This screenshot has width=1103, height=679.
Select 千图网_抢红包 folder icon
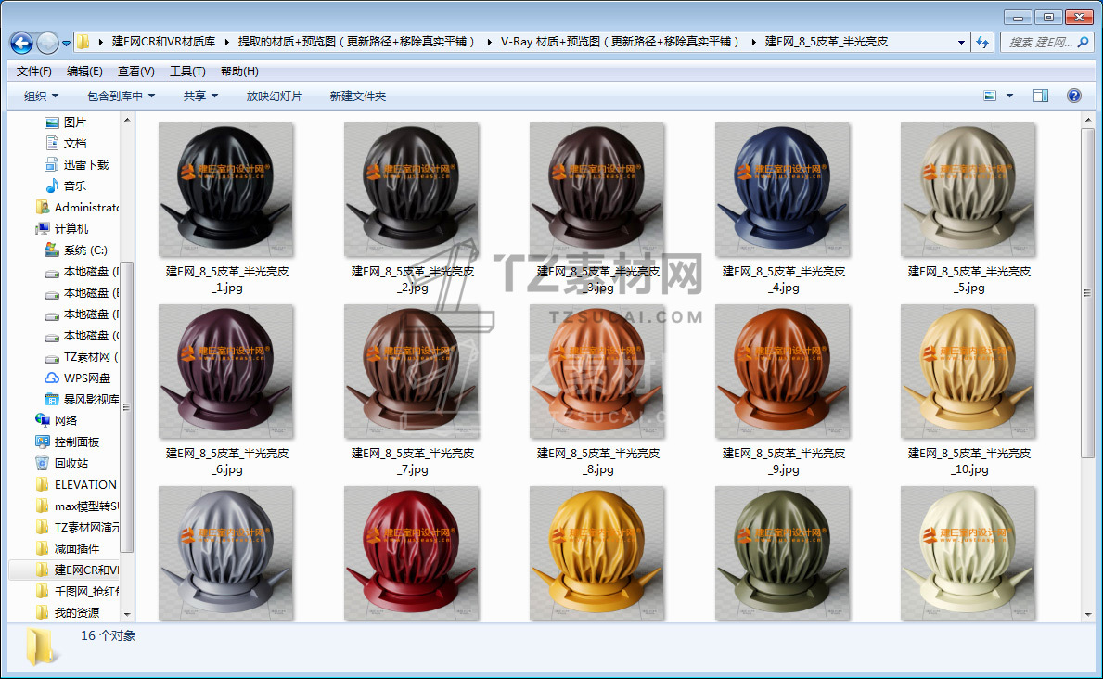pos(42,591)
